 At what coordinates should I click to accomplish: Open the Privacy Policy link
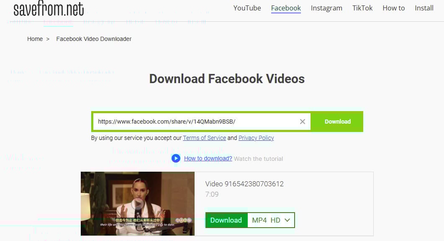pos(256,138)
